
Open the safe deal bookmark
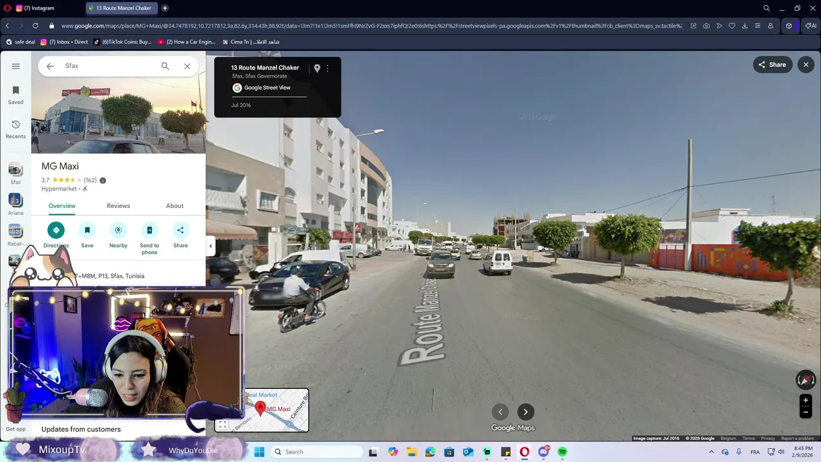pyautogui.click(x=21, y=42)
